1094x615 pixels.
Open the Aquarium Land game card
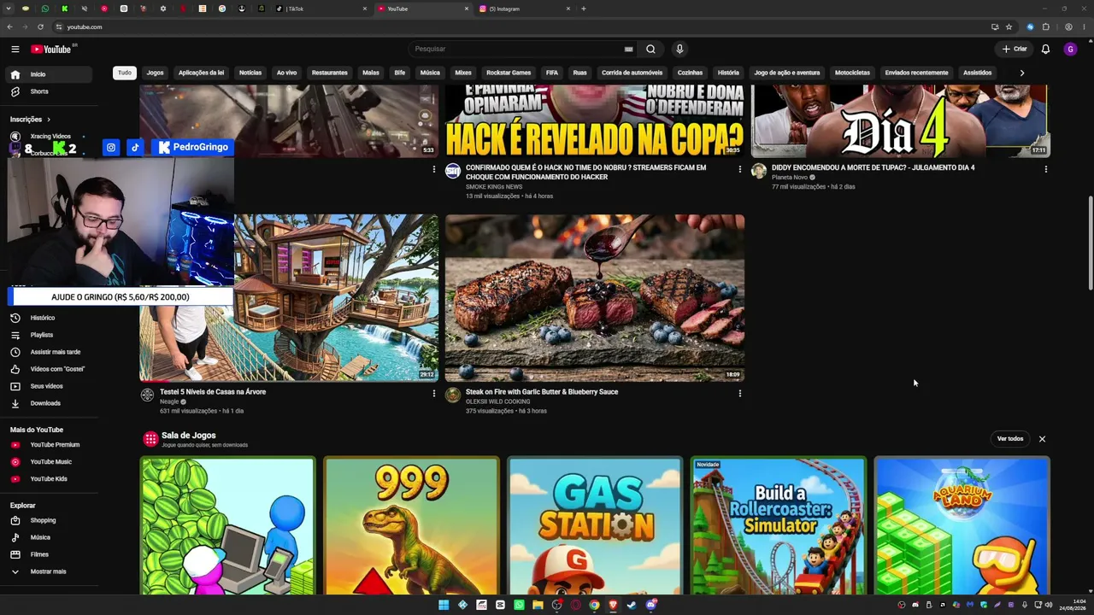(962, 525)
